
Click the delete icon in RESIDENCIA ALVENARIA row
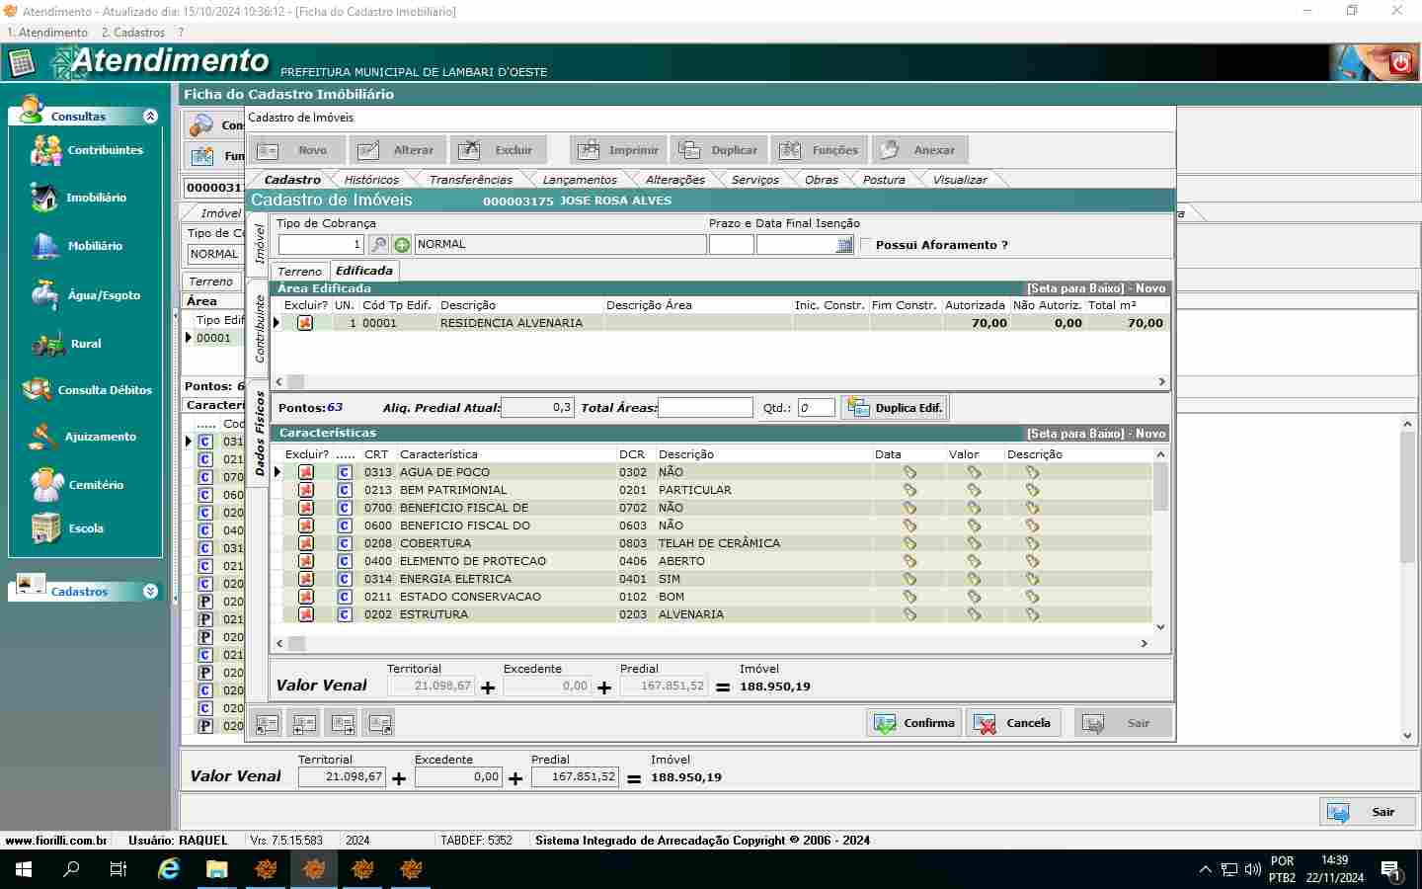click(305, 323)
